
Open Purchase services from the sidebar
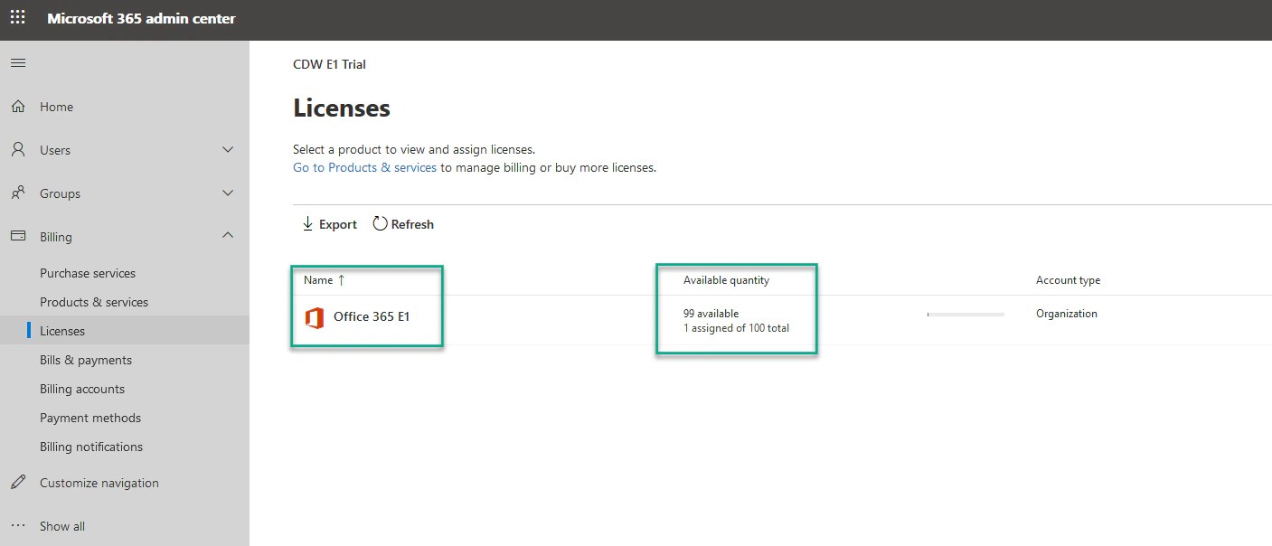87,273
